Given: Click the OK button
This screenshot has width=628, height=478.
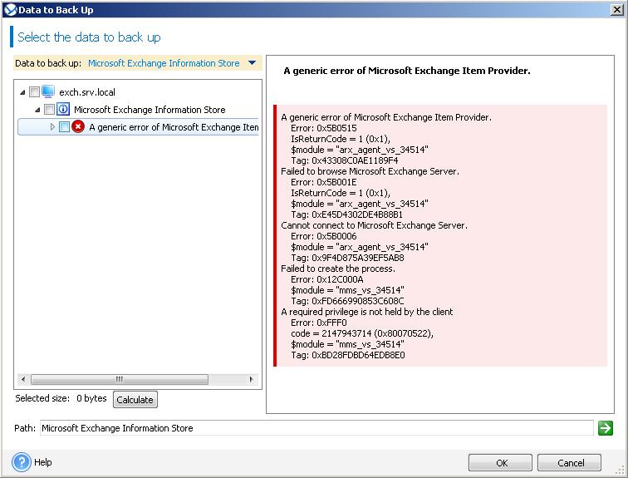Looking at the screenshot, I should click(x=500, y=463).
